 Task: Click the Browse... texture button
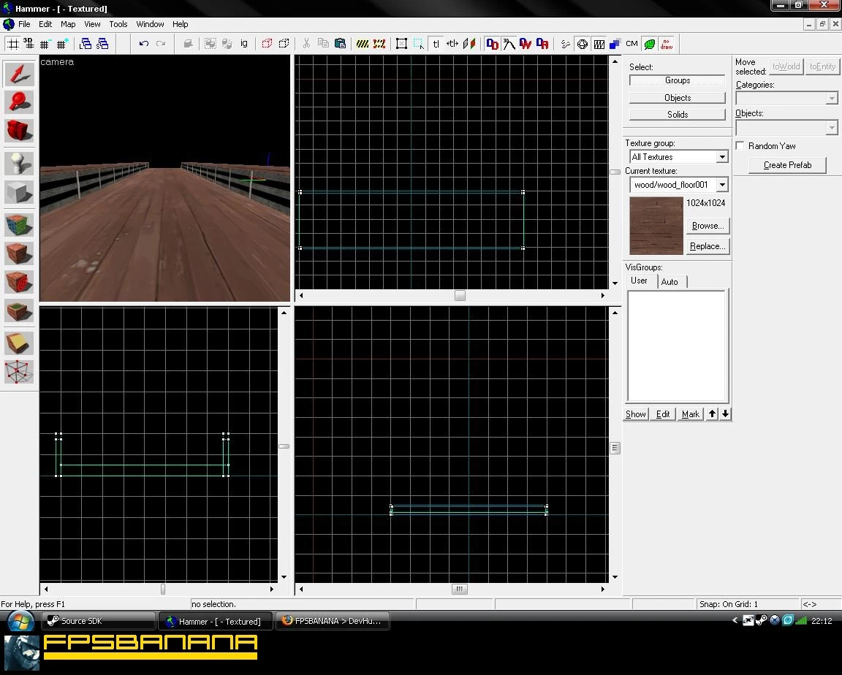pos(708,226)
